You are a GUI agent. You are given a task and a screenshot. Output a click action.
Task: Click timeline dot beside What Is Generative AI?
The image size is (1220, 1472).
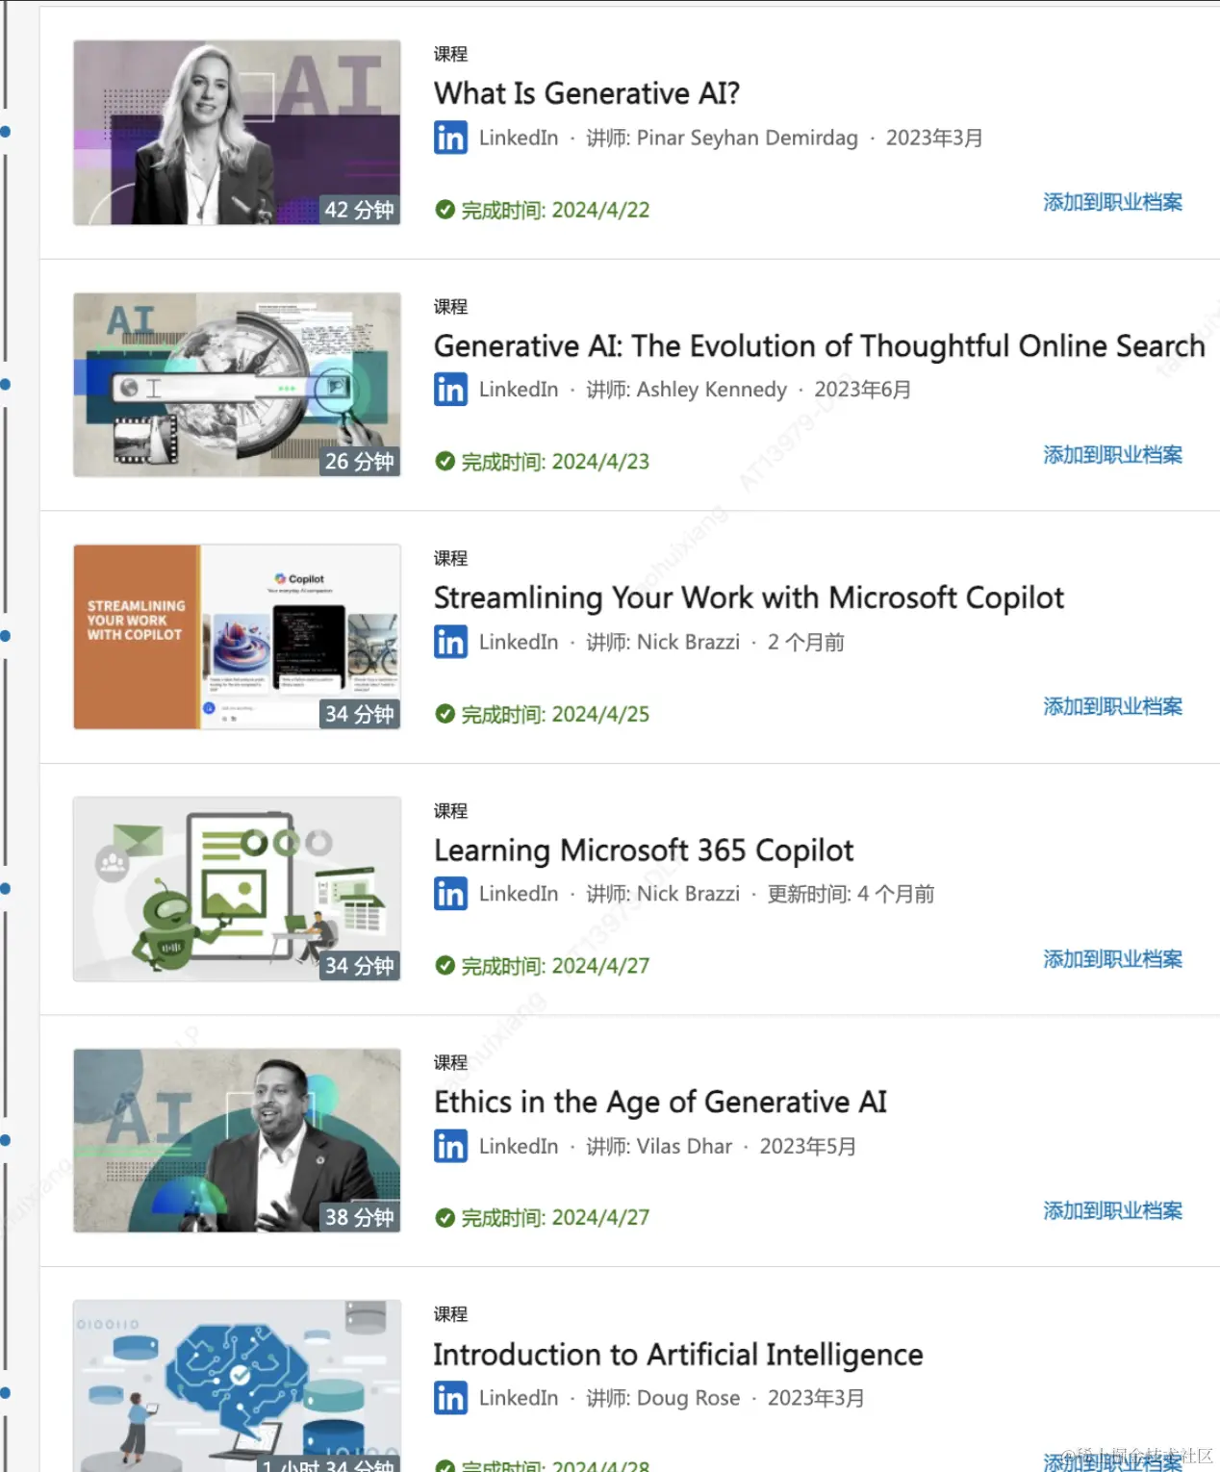click(x=6, y=132)
